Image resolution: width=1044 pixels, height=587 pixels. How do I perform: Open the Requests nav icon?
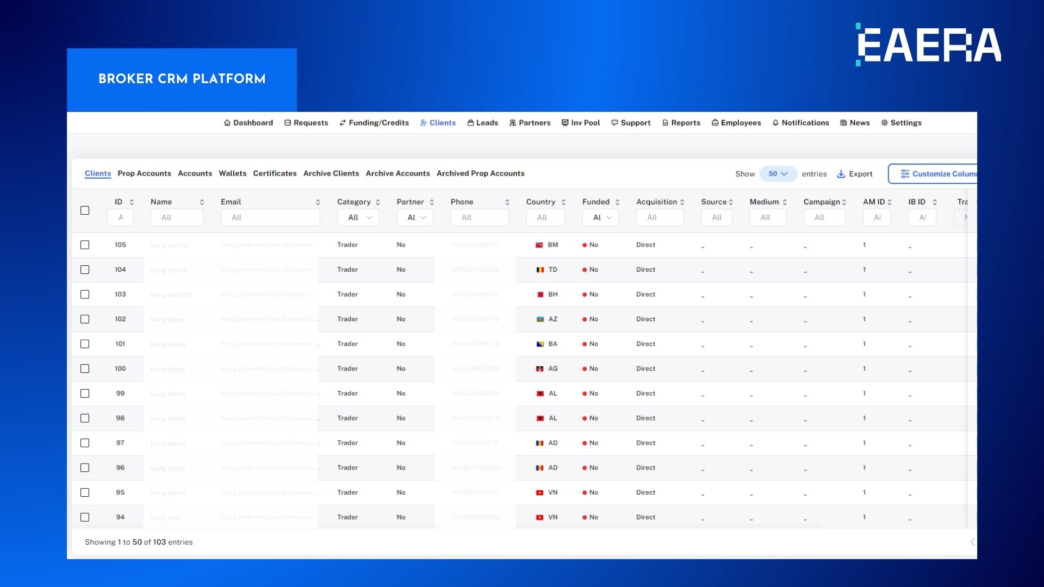coord(288,123)
